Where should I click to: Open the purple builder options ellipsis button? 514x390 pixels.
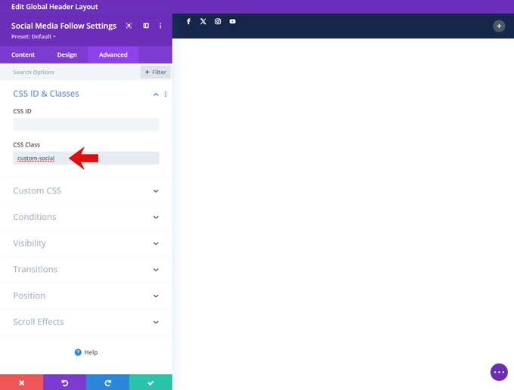tap(498, 372)
